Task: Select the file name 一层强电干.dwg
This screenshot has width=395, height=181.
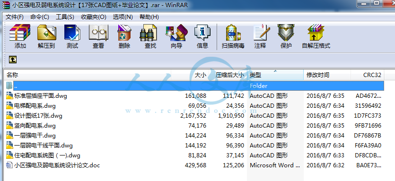Action: pyautogui.click(x=35, y=136)
